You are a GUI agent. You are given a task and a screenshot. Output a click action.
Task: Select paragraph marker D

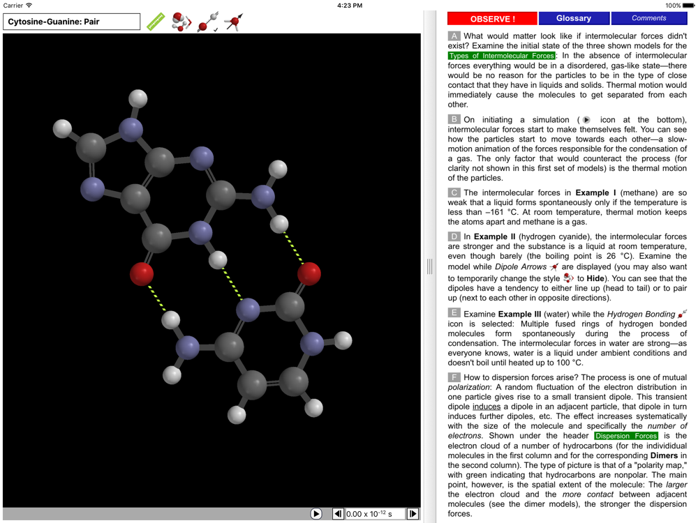pyautogui.click(x=454, y=237)
